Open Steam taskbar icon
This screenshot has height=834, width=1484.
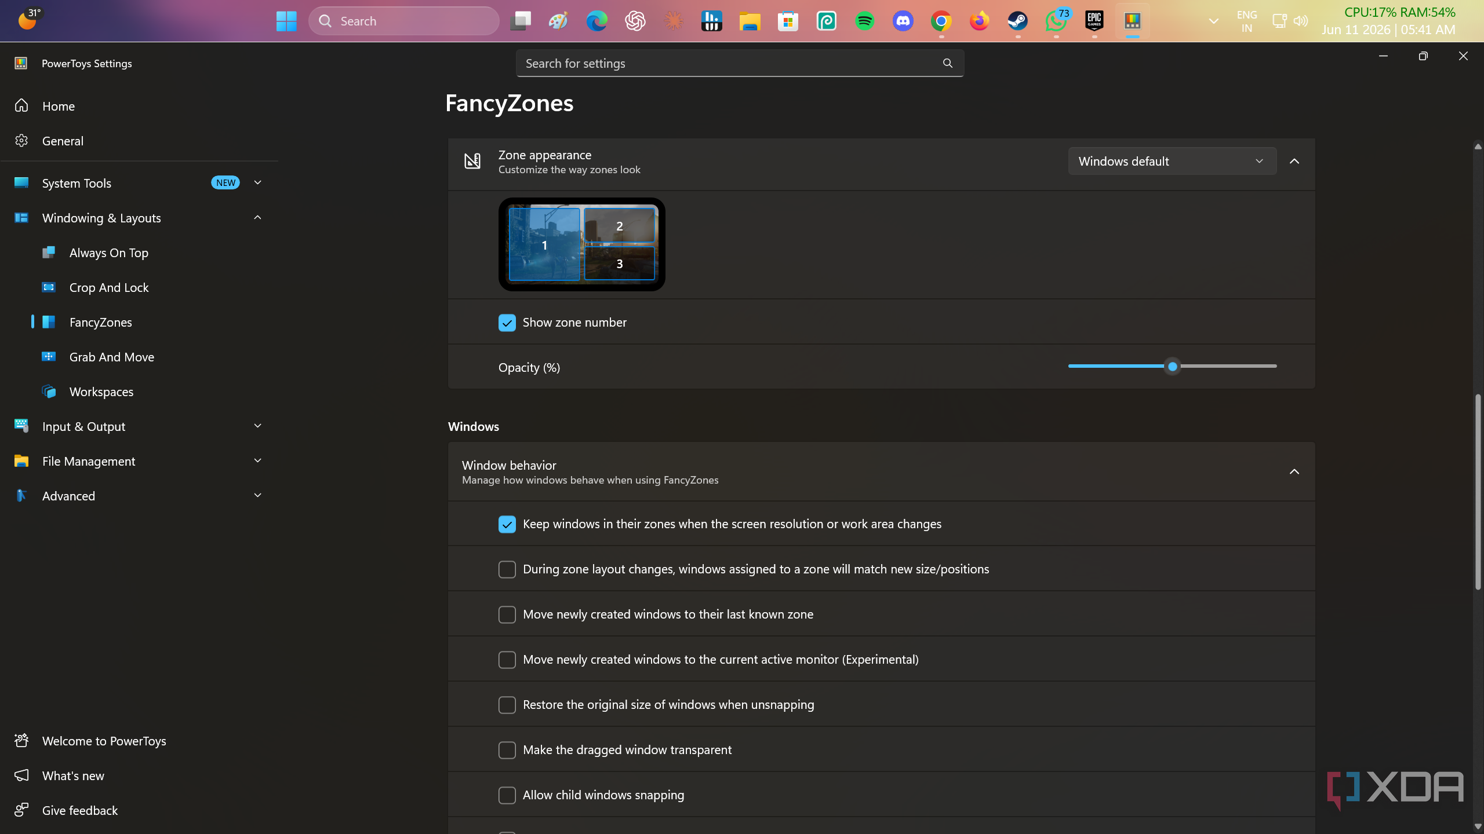1017,21
